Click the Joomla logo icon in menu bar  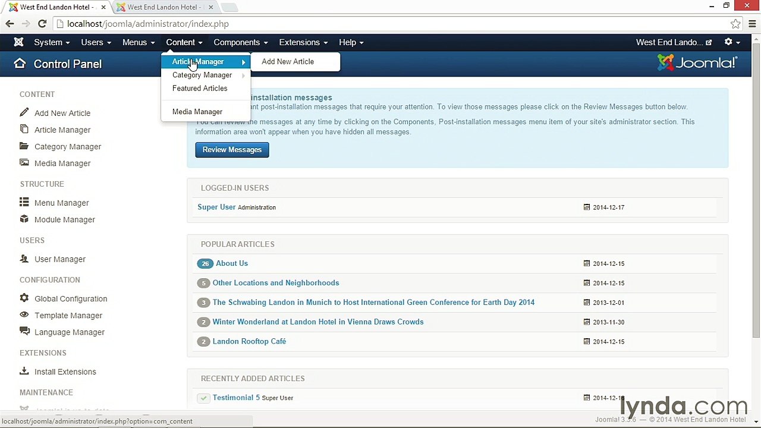tap(18, 42)
